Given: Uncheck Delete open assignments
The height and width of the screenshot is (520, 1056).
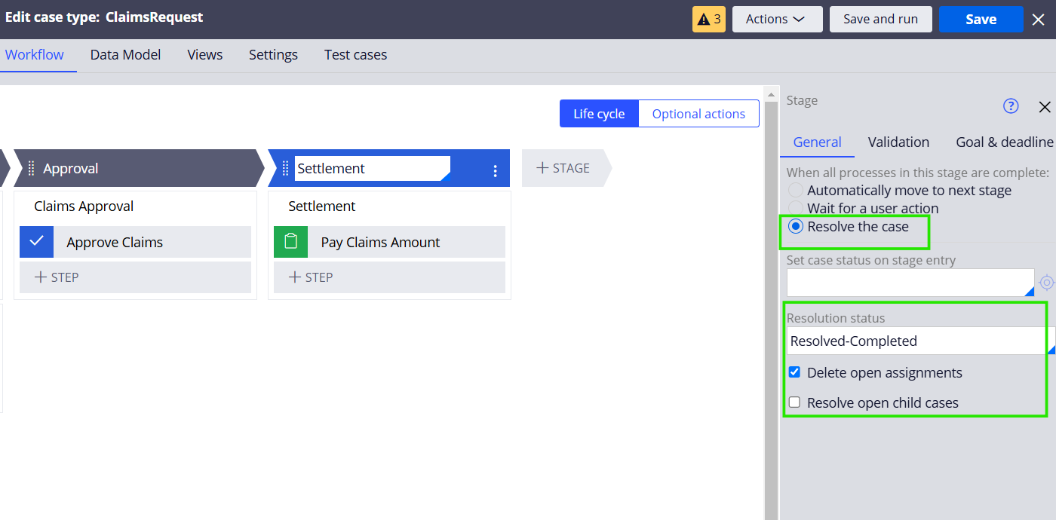Looking at the screenshot, I should [x=794, y=372].
